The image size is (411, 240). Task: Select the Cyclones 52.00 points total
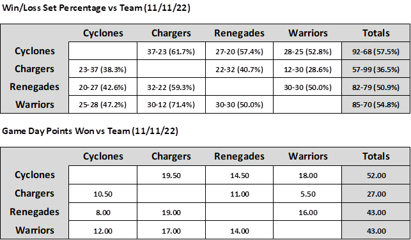pyautogui.click(x=376, y=175)
